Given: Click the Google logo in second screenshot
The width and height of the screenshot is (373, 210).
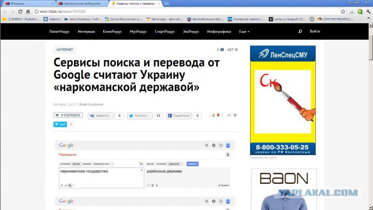Looking at the screenshot, I should click(66, 201).
